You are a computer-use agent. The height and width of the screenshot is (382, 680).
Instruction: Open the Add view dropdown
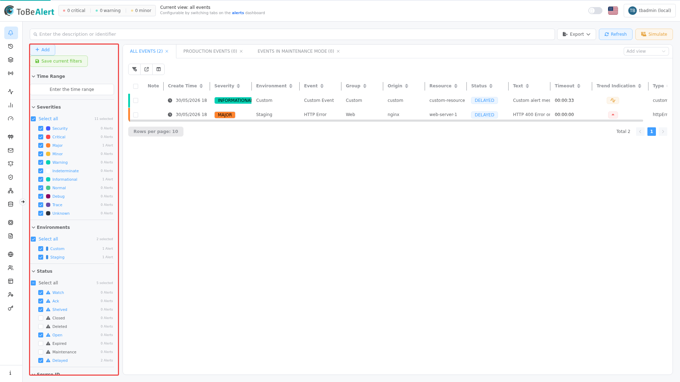(646, 51)
